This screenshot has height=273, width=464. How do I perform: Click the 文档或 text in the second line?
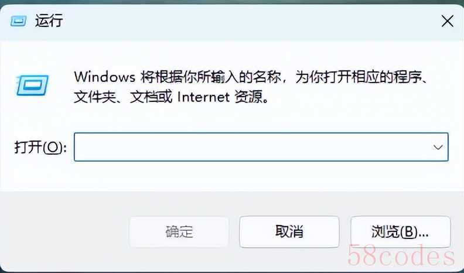(x=151, y=97)
